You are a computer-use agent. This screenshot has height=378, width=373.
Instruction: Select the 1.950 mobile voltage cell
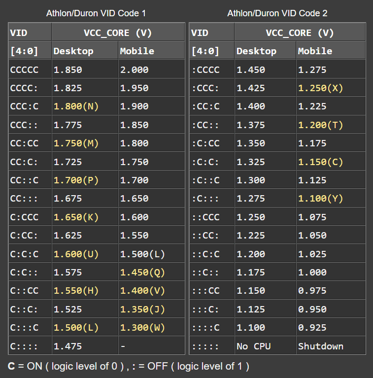pyautogui.click(x=152, y=88)
